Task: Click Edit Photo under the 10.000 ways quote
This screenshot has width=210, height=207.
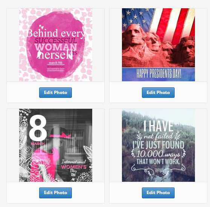Action: click(x=158, y=193)
